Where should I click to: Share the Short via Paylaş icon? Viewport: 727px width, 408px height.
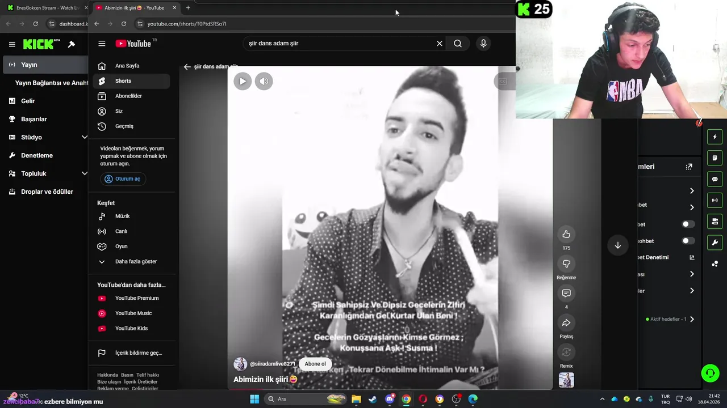[566, 322]
